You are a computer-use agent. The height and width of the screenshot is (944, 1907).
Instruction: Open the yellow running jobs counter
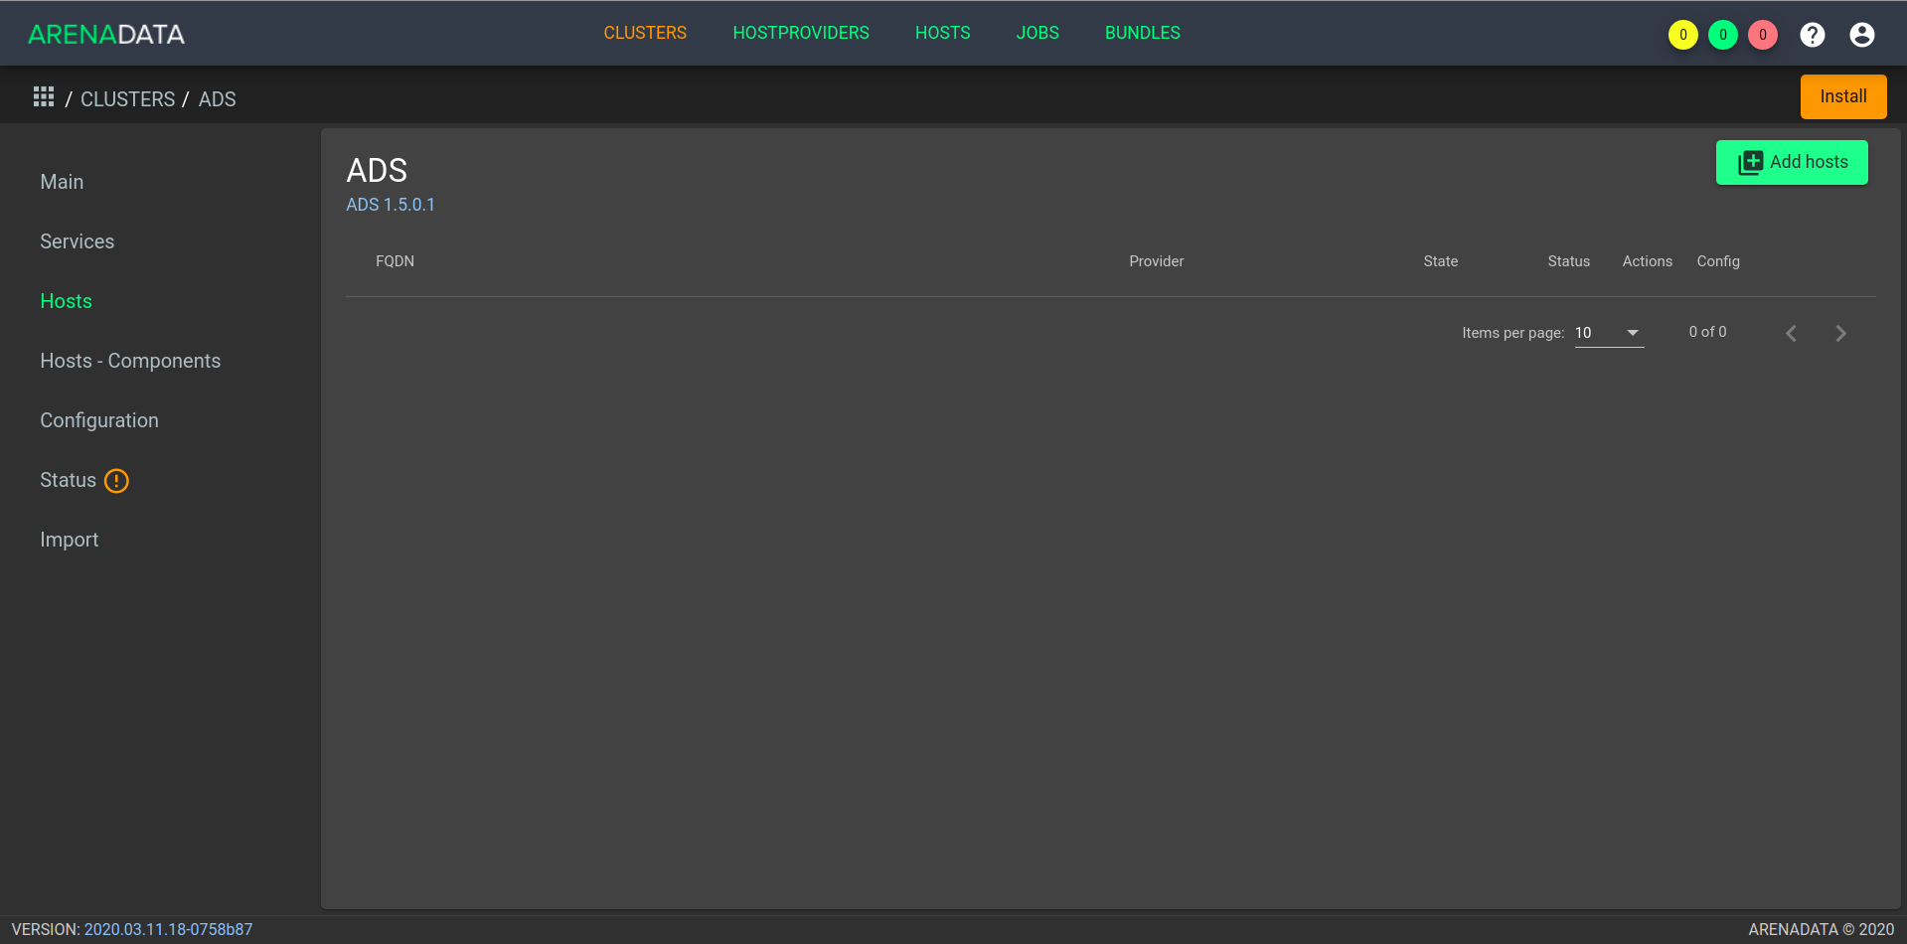click(x=1682, y=35)
